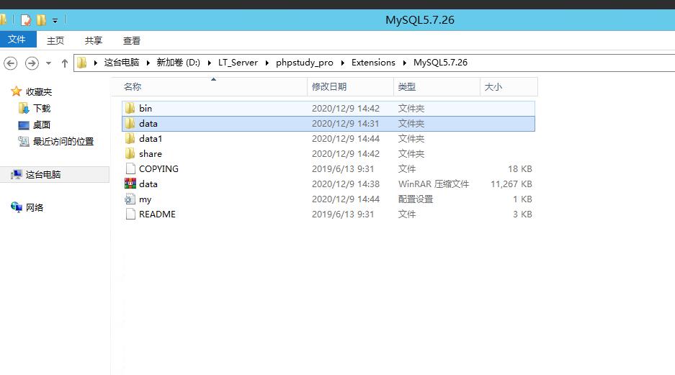Switch to the 主页 ribbon tab
The image size is (675, 375).
(55, 41)
